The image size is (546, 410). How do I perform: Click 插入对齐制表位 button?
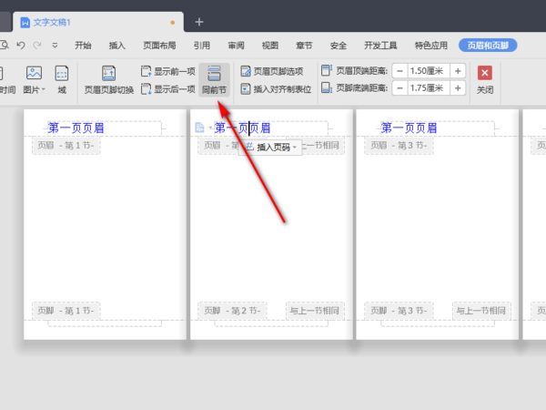coord(276,89)
